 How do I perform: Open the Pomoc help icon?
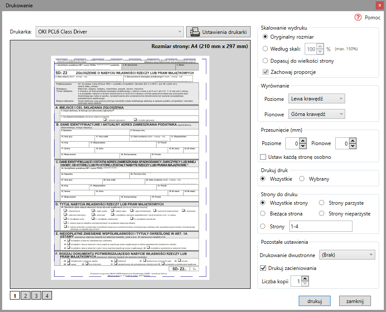pyautogui.click(x=358, y=17)
